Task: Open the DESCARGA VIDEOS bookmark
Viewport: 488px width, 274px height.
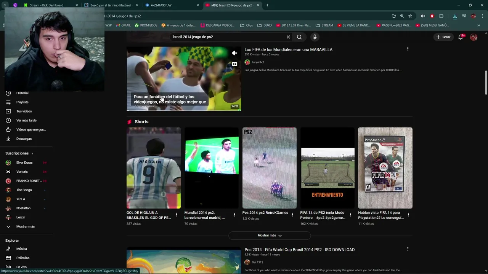Action: (217, 25)
